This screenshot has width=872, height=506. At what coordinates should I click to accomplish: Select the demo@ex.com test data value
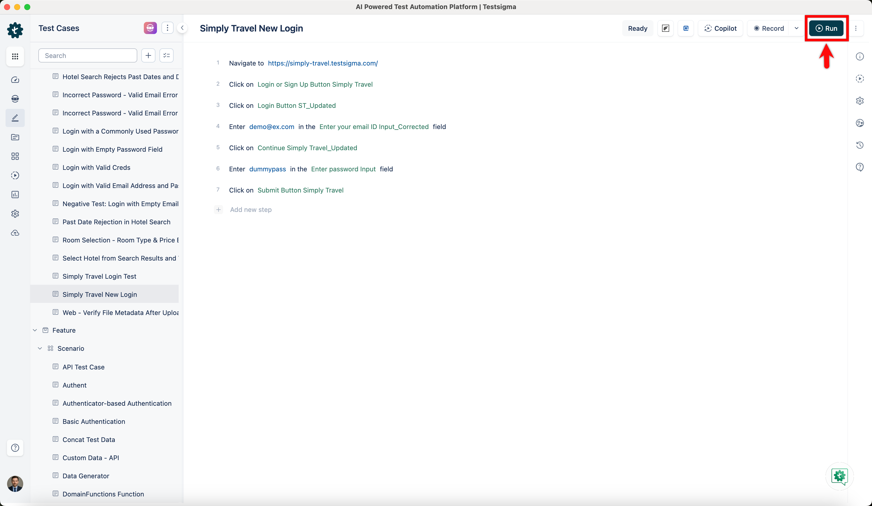click(x=272, y=127)
